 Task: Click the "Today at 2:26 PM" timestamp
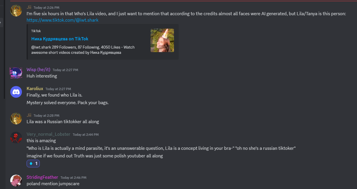click(x=46, y=8)
